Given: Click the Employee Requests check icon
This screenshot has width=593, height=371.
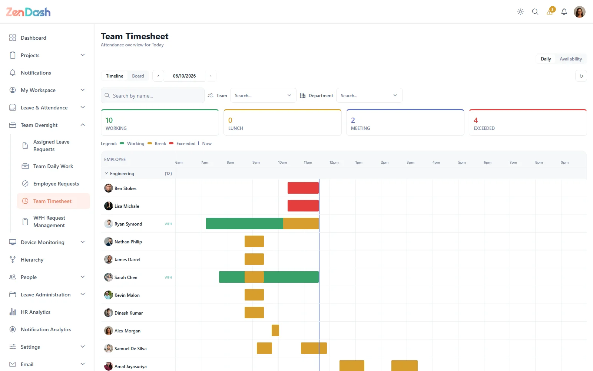Looking at the screenshot, I should pos(25,184).
